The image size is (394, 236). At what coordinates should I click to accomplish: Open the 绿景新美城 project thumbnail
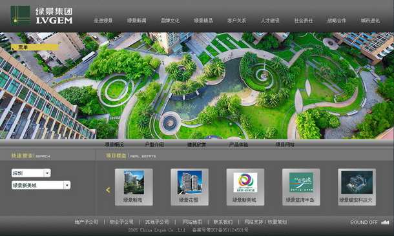click(245, 187)
